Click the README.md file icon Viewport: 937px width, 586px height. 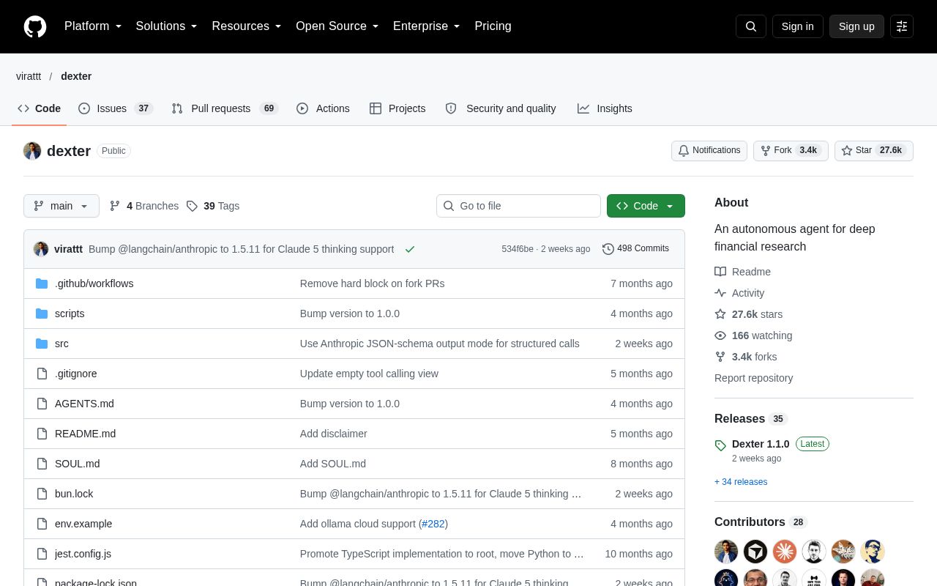pyautogui.click(x=42, y=434)
